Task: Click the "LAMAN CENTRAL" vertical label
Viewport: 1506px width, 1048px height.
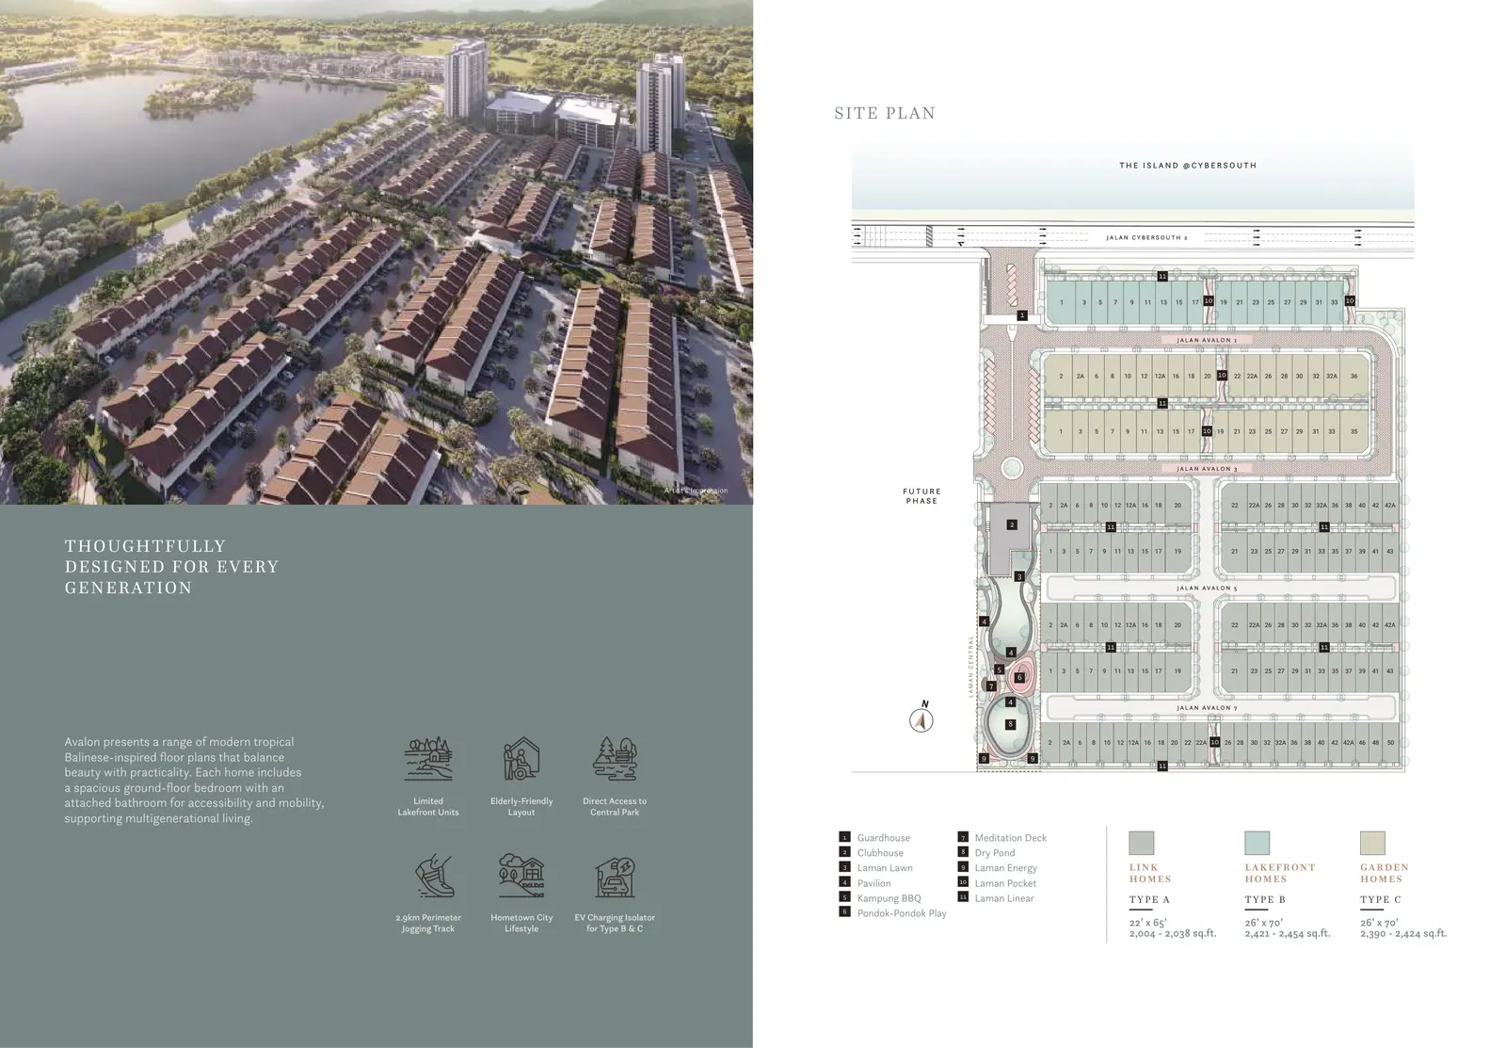Action: (x=971, y=666)
